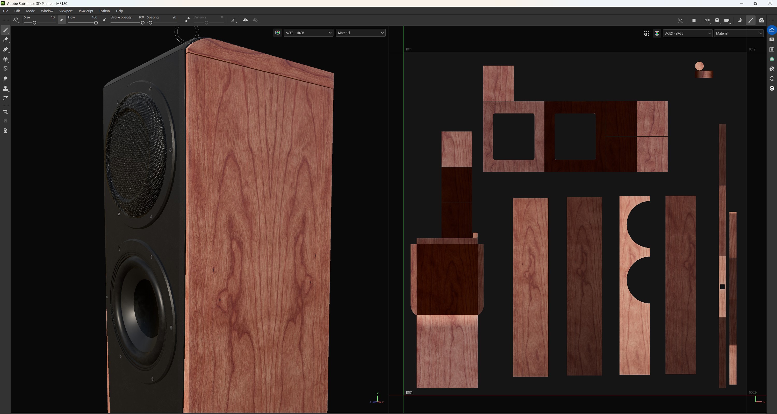
Task: Select the Smudge tool
Action: (x=5, y=78)
